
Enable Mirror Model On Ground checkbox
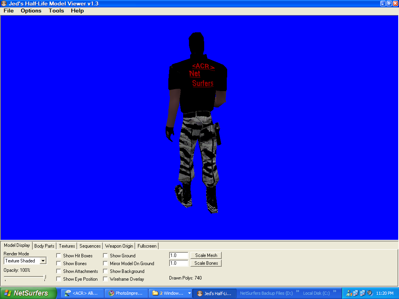pos(105,264)
